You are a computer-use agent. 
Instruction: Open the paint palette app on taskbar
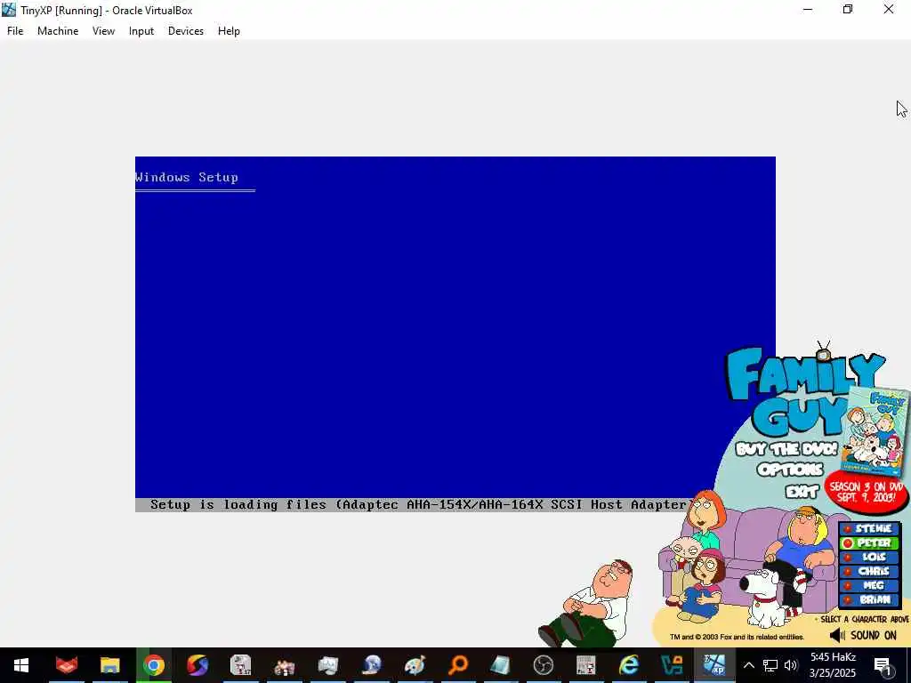(x=415, y=665)
